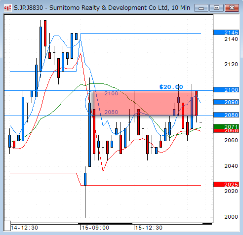The height and width of the screenshot is (235, 243).
Task: Minimize the Sumitomo Realty chart window
Action: tap(201, 8)
